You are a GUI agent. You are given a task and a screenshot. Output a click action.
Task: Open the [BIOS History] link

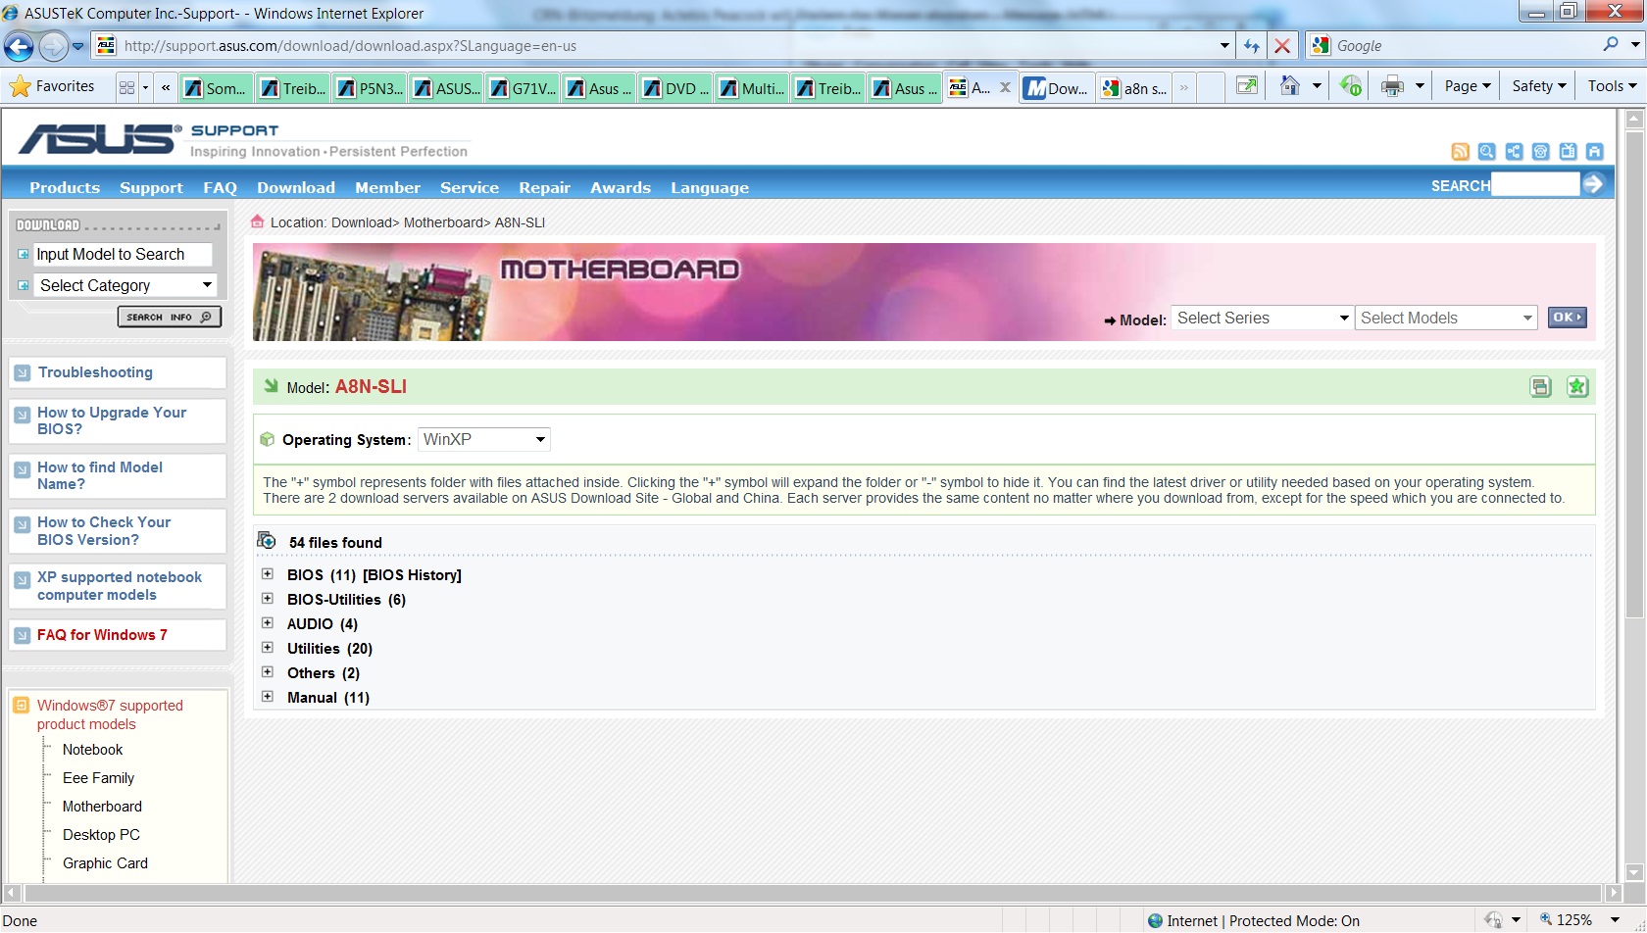point(412,575)
